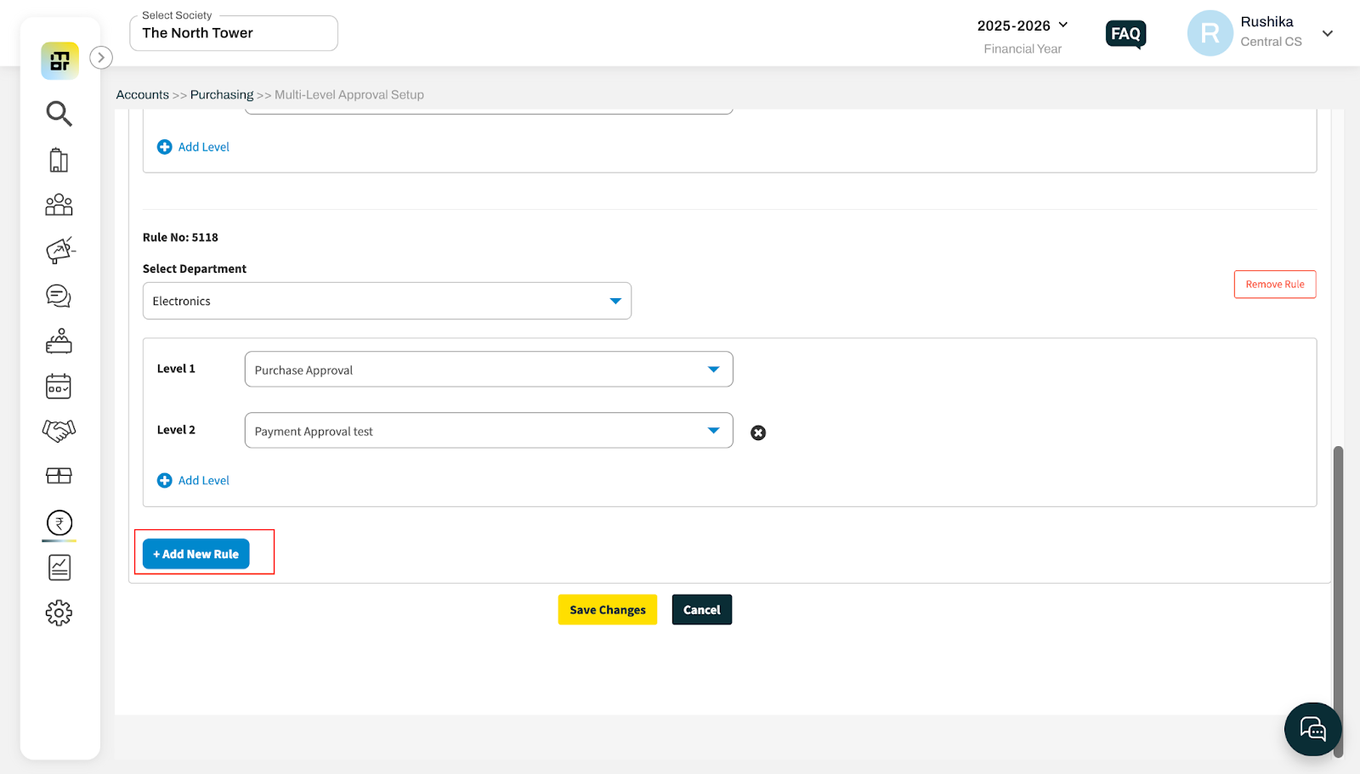1360x774 pixels.
Task: Open the rupee accounts icon
Action: point(59,523)
